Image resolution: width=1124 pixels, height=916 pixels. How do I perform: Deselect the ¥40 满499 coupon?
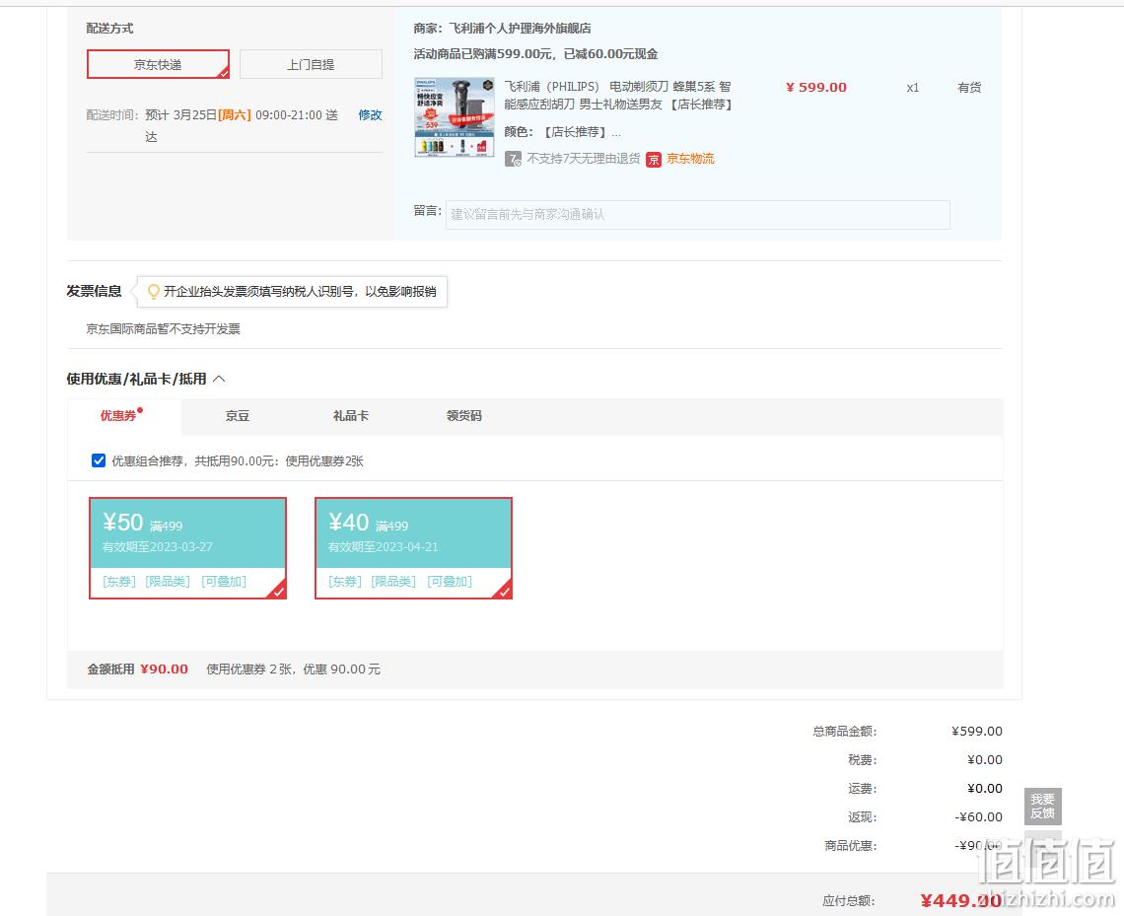[414, 548]
